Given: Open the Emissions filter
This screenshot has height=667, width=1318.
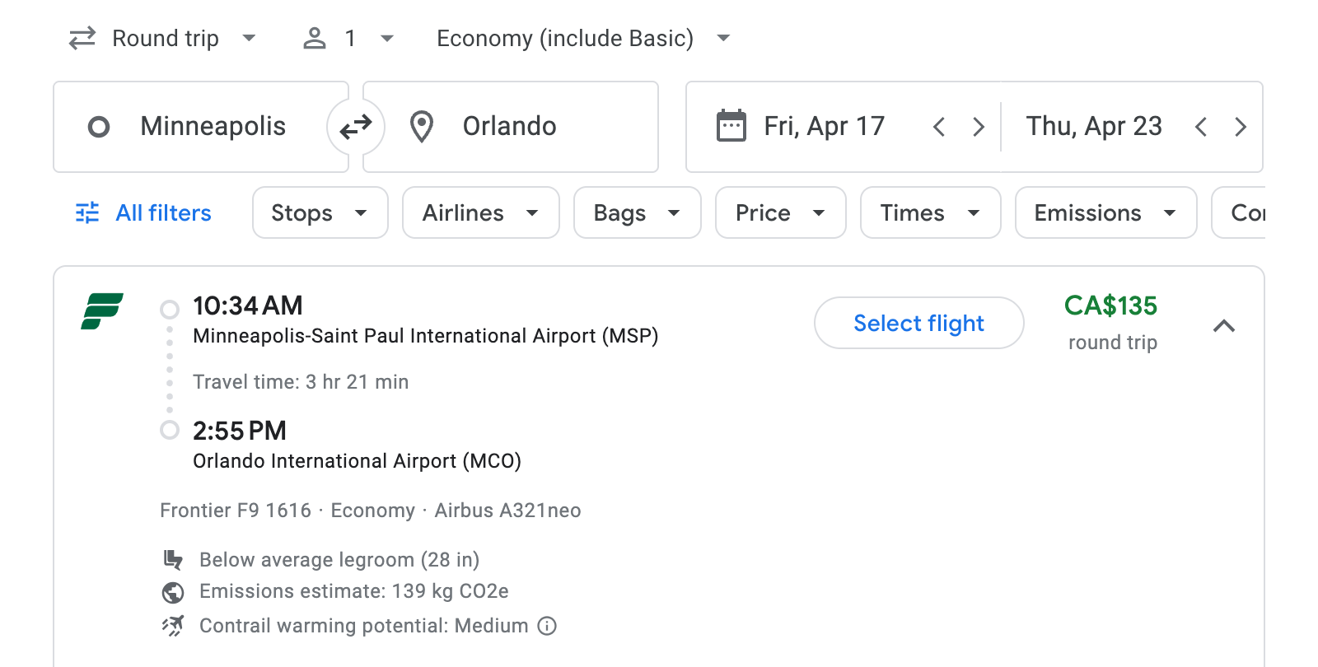Looking at the screenshot, I should pyautogui.click(x=1105, y=212).
